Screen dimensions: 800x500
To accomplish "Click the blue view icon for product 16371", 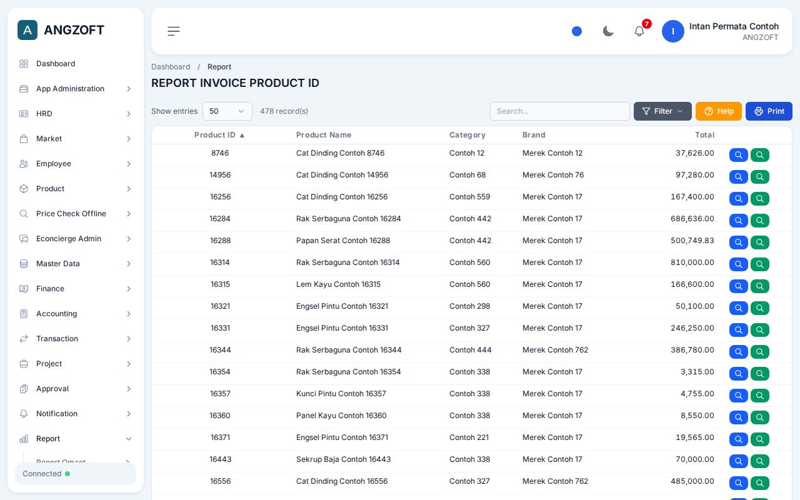I will [x=739, y=439].
